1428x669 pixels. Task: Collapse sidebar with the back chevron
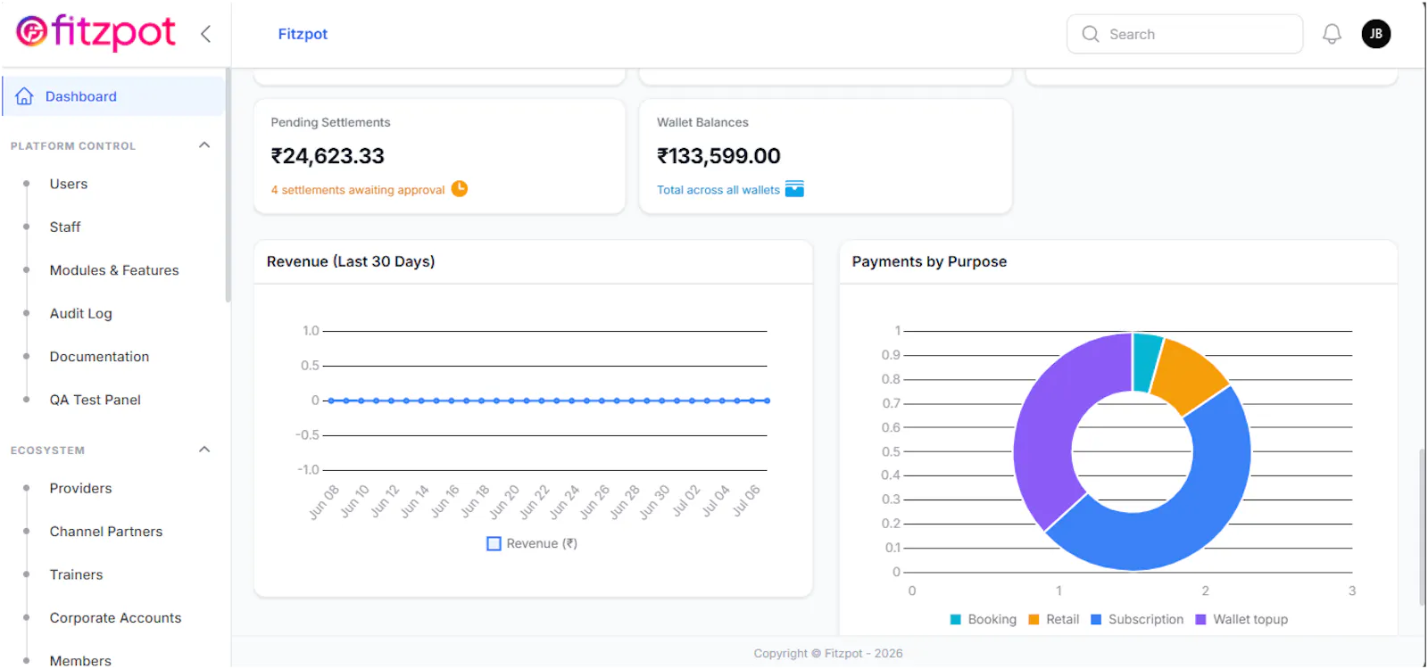(205, 34)
